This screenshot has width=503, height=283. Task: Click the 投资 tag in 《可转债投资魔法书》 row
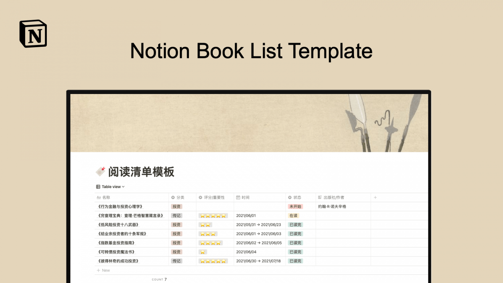(177, 252)
